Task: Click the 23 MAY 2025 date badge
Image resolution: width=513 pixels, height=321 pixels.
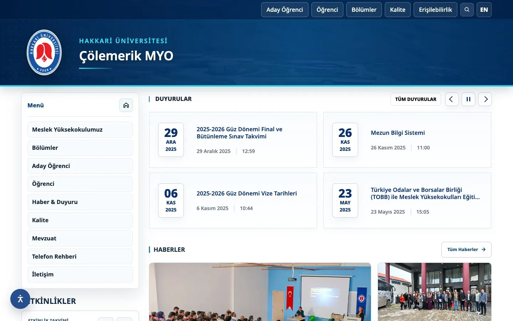Action: pos(345,200)
